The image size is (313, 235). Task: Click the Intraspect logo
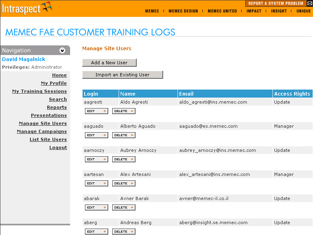[27, 8]
